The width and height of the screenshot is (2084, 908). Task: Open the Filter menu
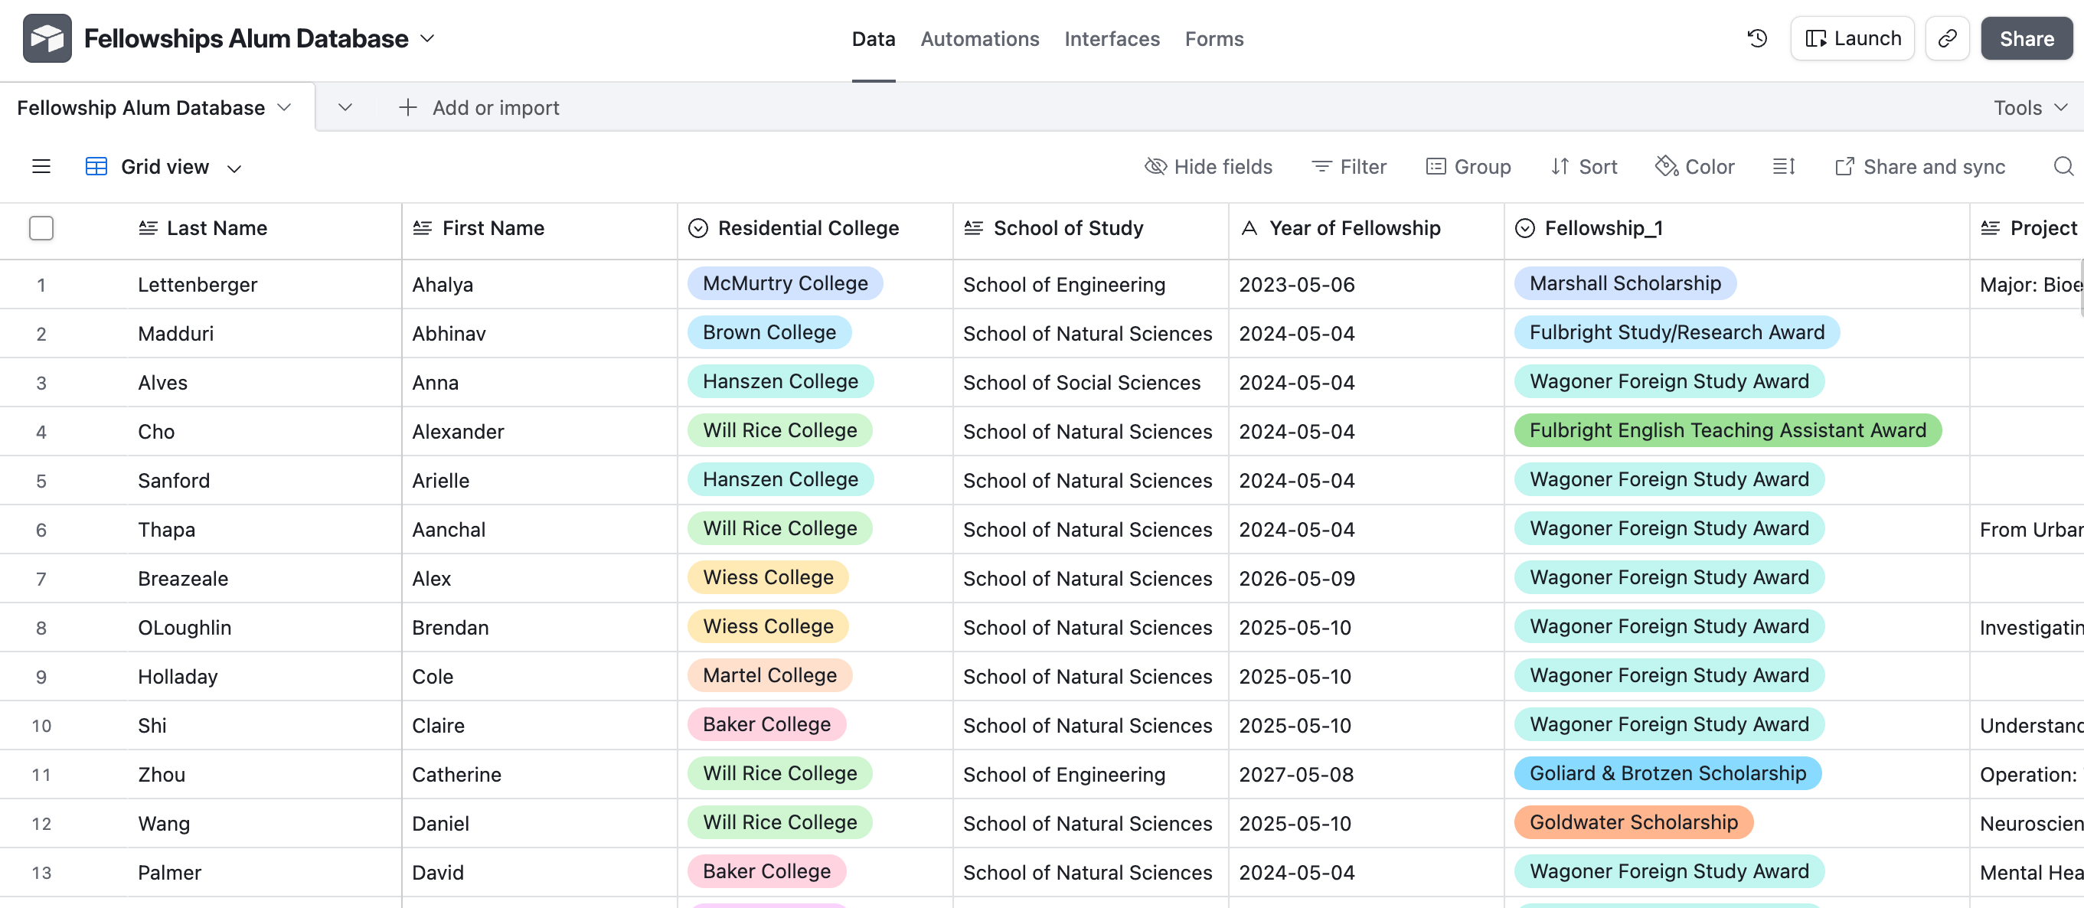pos(1348,166)
